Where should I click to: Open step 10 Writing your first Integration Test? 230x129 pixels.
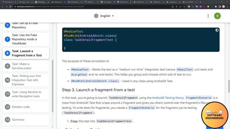26,80
